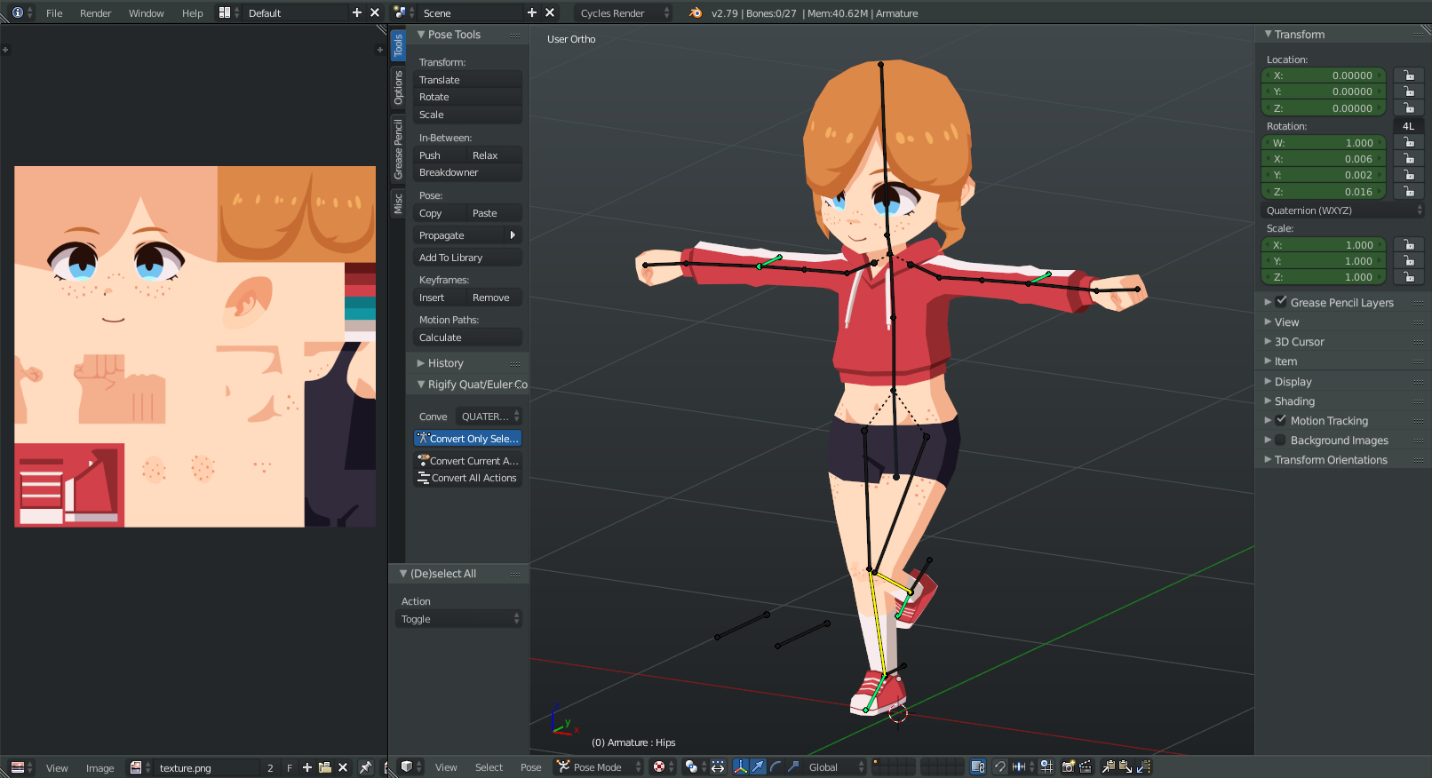Toggle snap during transform magnet
This screenshot has width=1432, height=778.
(1000, 766)
